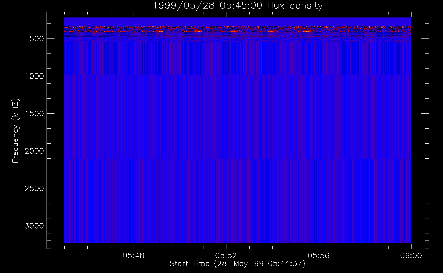Screen dimensions: 443x273
Task: Select the "Frequency (MHZ)" axis label
Action: pos(16,131)
